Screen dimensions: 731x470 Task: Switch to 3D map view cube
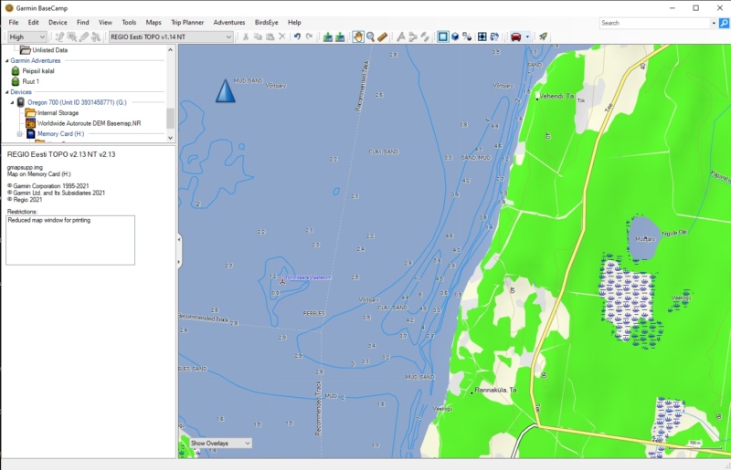tap(455, 37)
